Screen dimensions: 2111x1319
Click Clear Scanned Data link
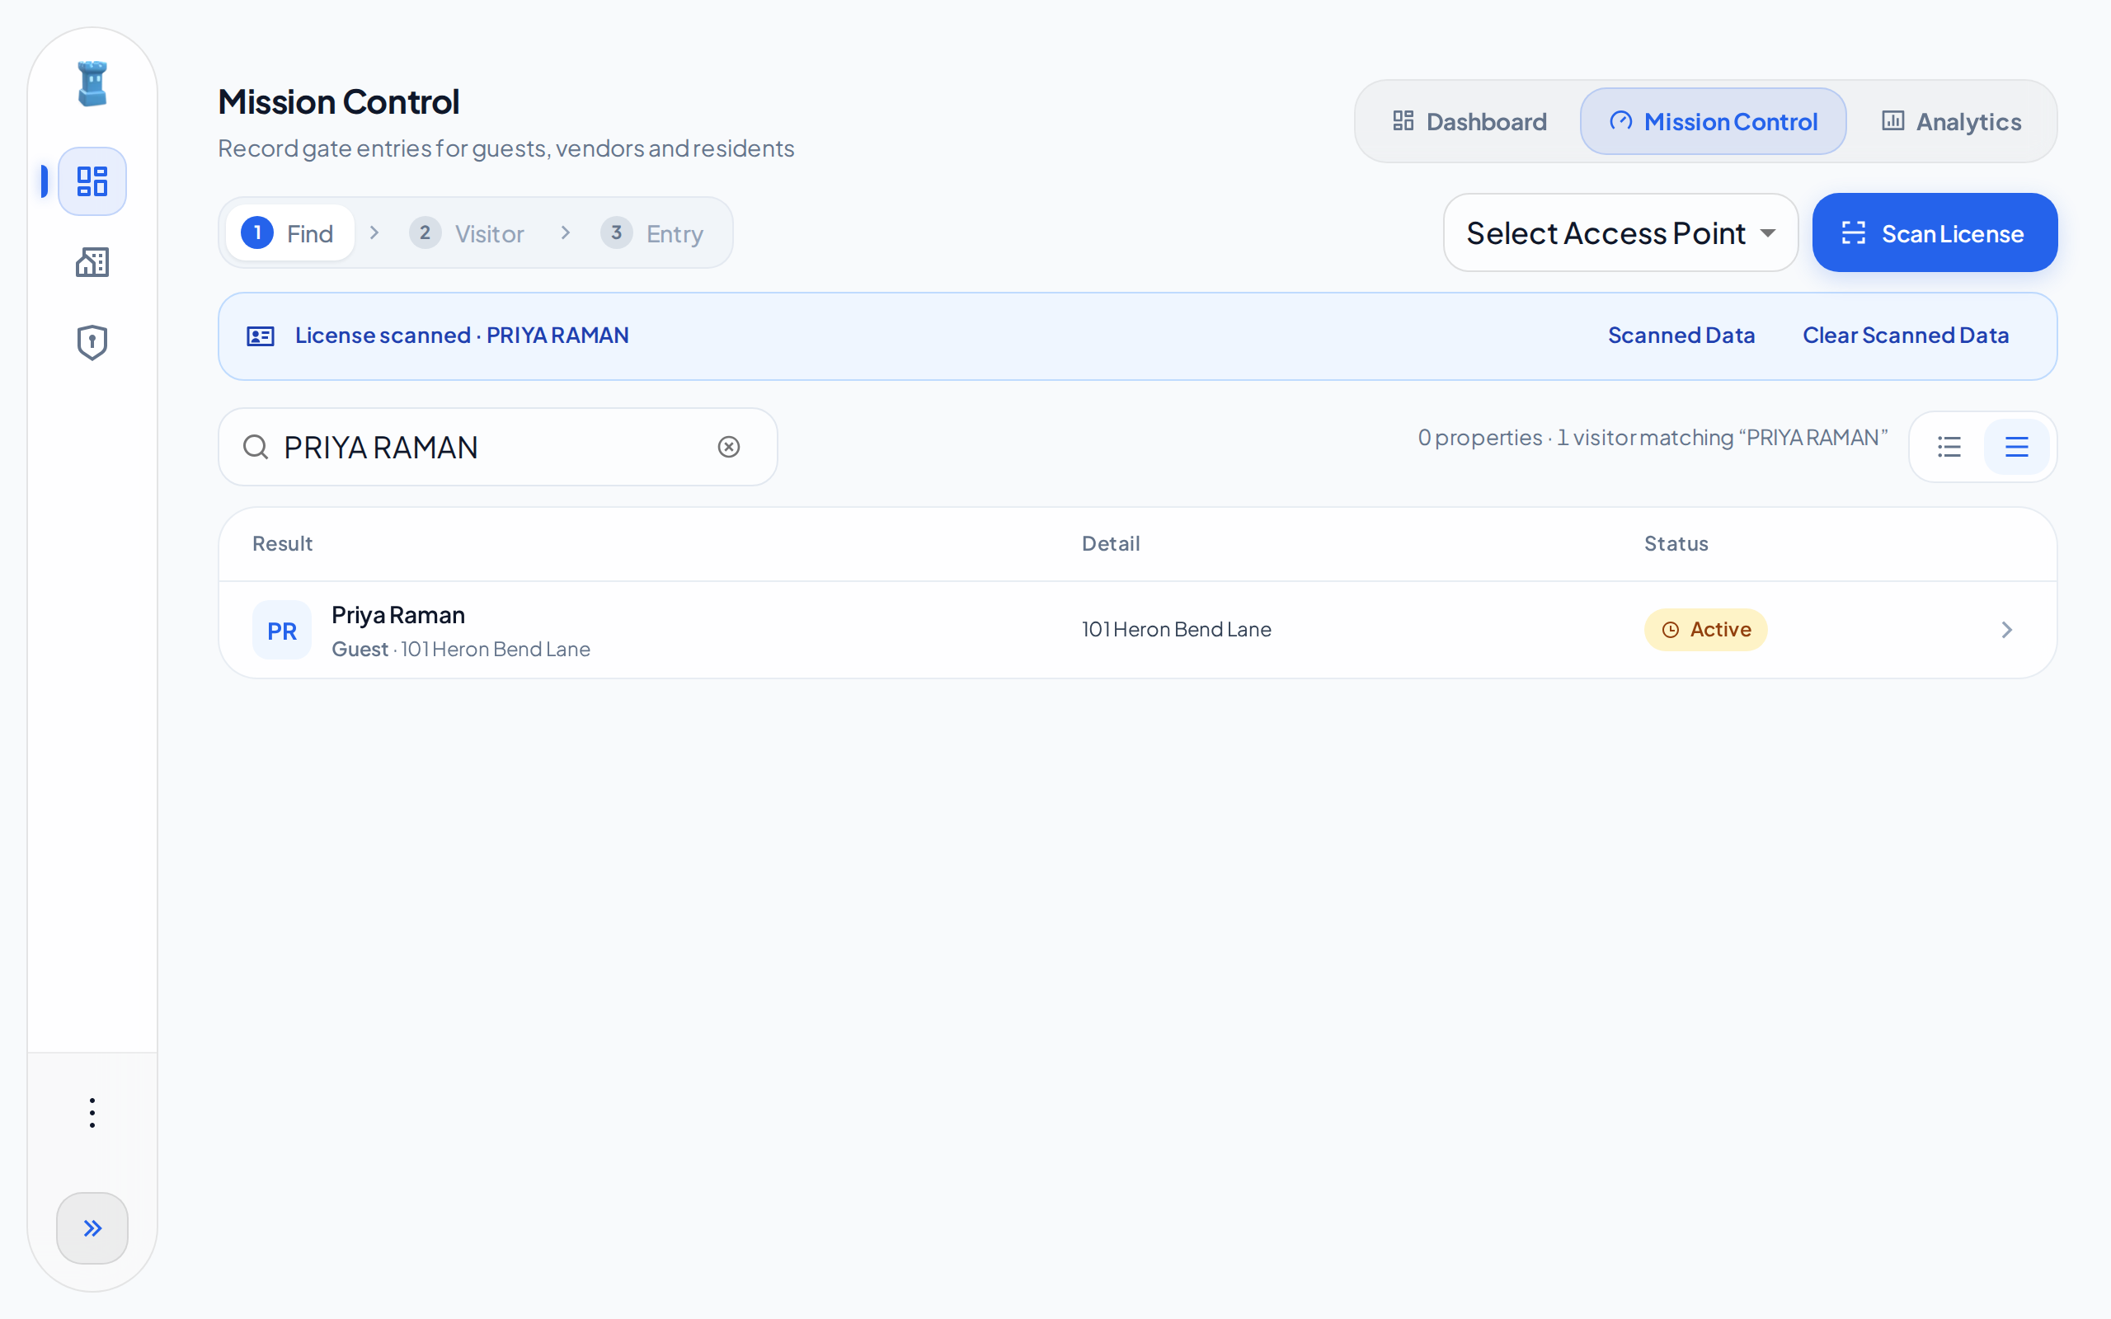tap(1905, 336)
